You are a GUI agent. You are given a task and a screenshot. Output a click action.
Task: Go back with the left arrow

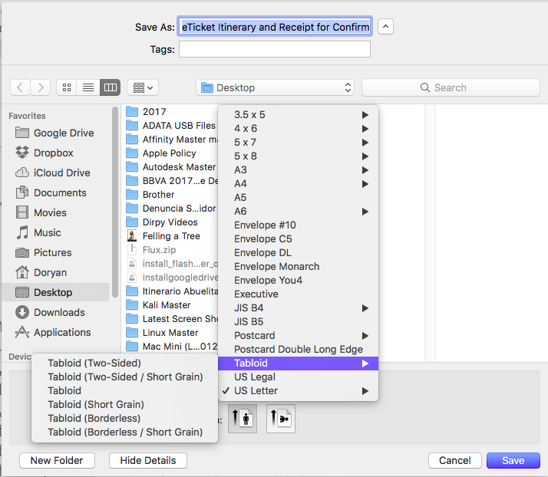pos(20,87)
